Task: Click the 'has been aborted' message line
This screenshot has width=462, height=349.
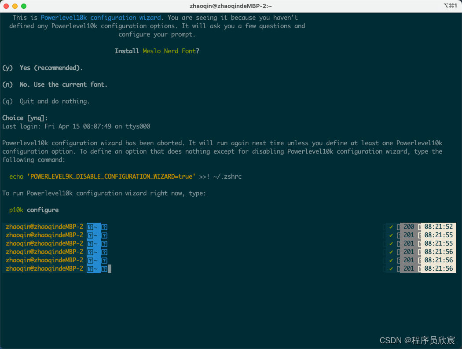Action: pyautogui.click(x=222, y=143)
